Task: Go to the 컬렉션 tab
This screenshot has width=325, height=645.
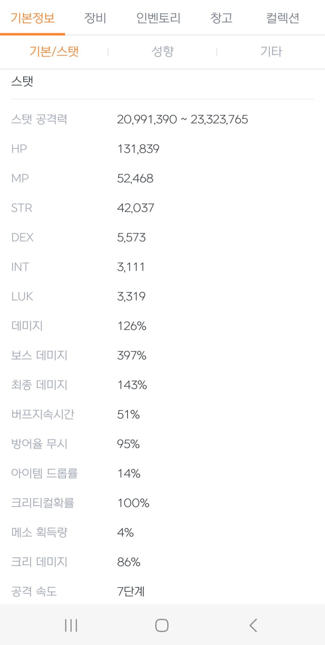Action: coord(282,18)
